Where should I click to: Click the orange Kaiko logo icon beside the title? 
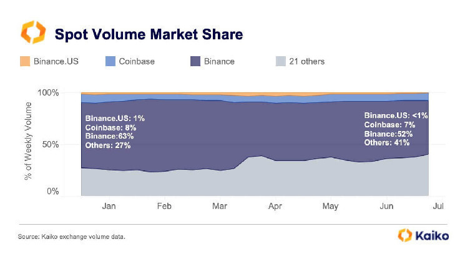31,32
